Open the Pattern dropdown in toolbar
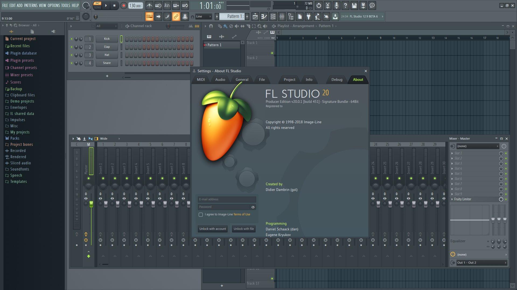The height and width of the screenshot is (290, 517). click(x=234, y=16)
